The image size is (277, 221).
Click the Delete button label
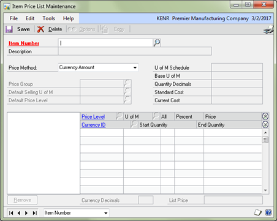point(55,29)
